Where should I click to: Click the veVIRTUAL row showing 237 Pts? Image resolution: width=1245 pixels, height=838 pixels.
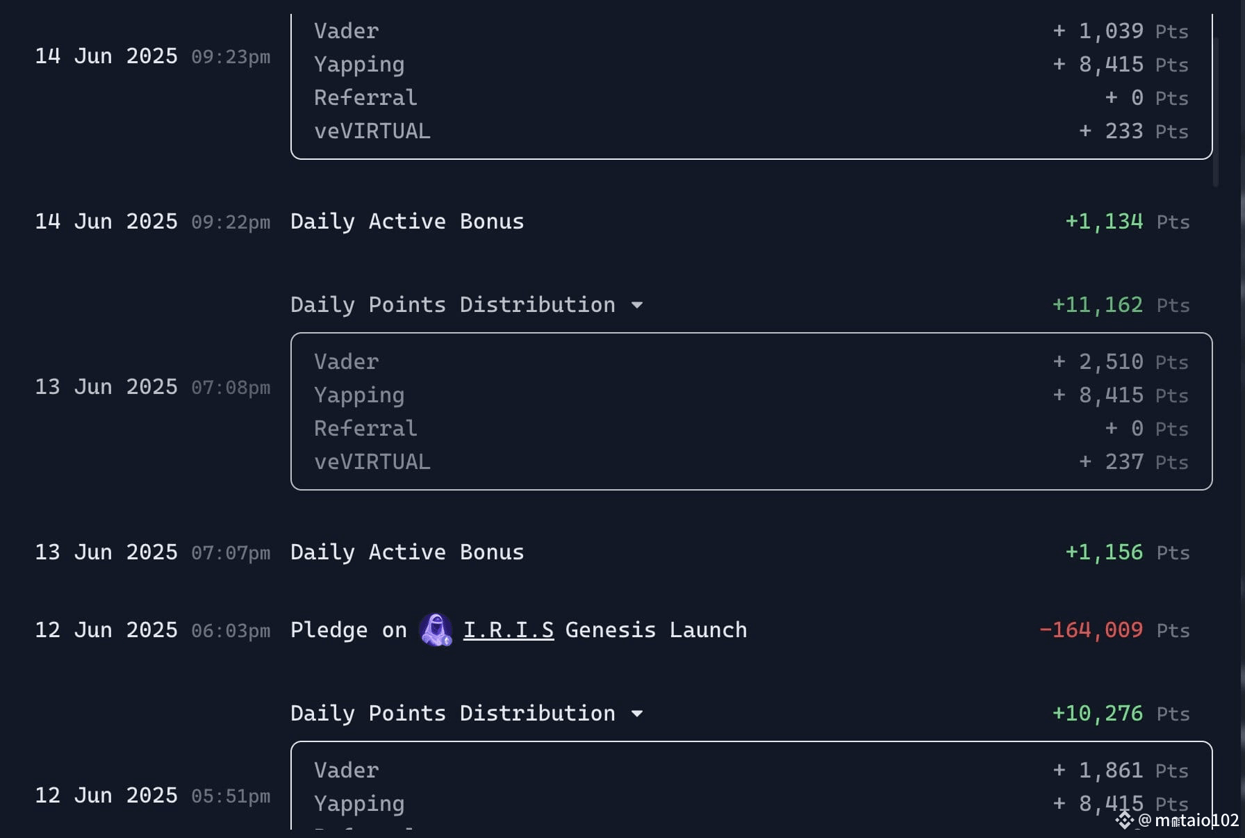click(x=751, y=462)
